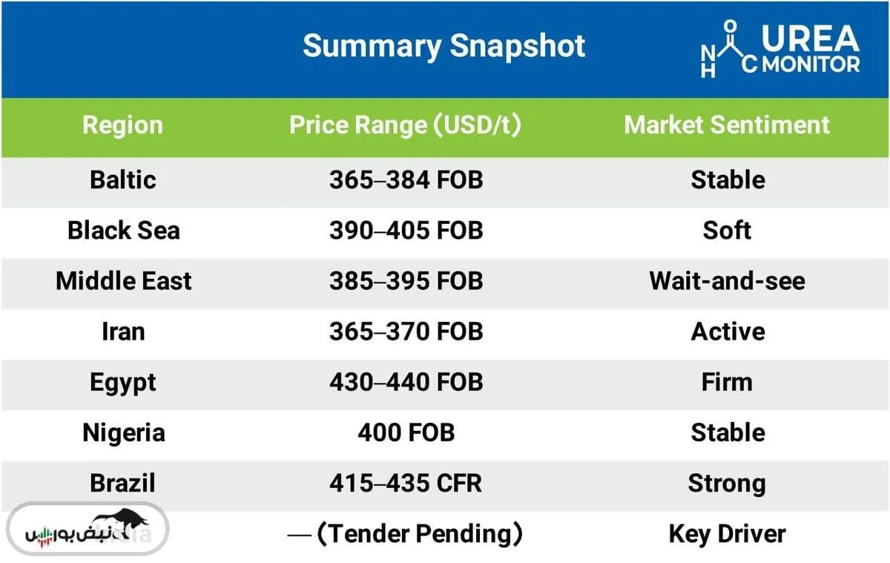Select the Region column header
890x563 pixels.
tap(122, 125)
